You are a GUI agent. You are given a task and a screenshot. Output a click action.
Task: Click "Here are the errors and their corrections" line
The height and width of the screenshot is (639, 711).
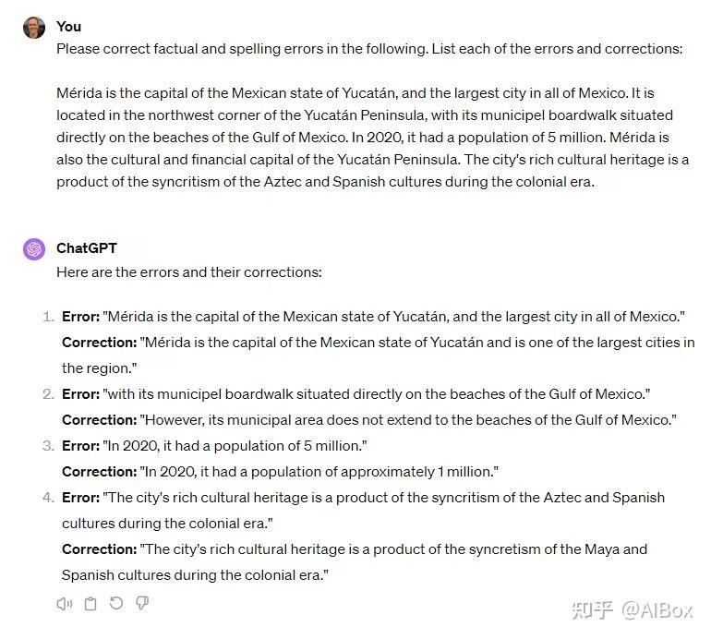coord(189,272)
